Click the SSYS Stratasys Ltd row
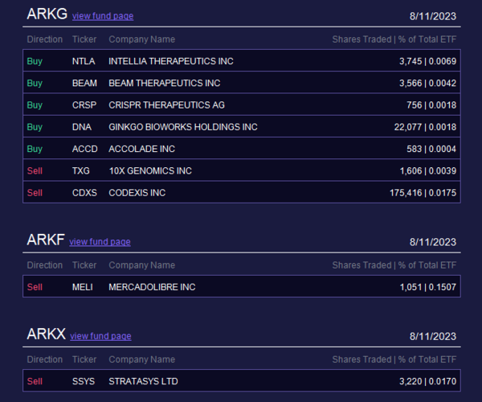This screenshot has height=402, width=482. coord(242,381)
